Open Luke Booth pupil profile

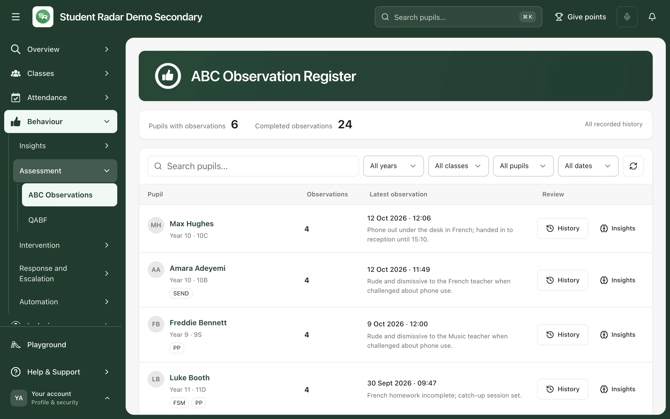click(189, 377)
